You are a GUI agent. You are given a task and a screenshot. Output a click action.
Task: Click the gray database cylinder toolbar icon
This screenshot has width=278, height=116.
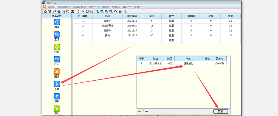92,12
